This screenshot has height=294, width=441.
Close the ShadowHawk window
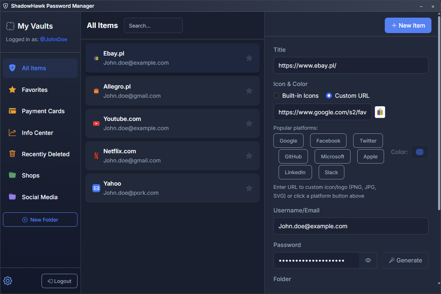click(433, 6)
